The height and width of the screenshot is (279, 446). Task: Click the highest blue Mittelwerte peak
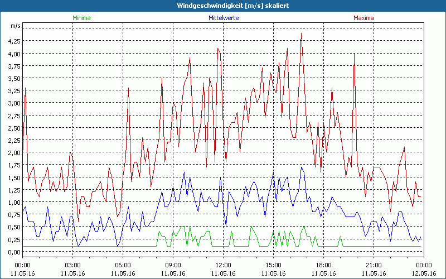(302, 167)
